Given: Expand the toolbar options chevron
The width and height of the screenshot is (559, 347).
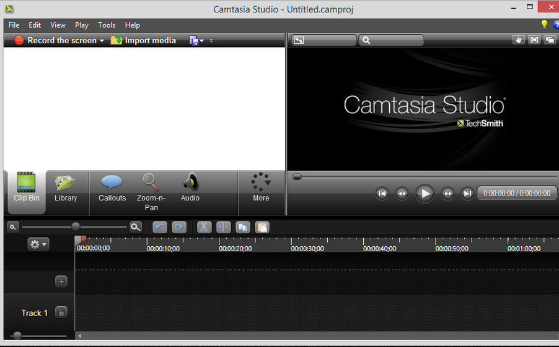Looking at the screenshot, I should pyautogui.click(x=211, y=41).
